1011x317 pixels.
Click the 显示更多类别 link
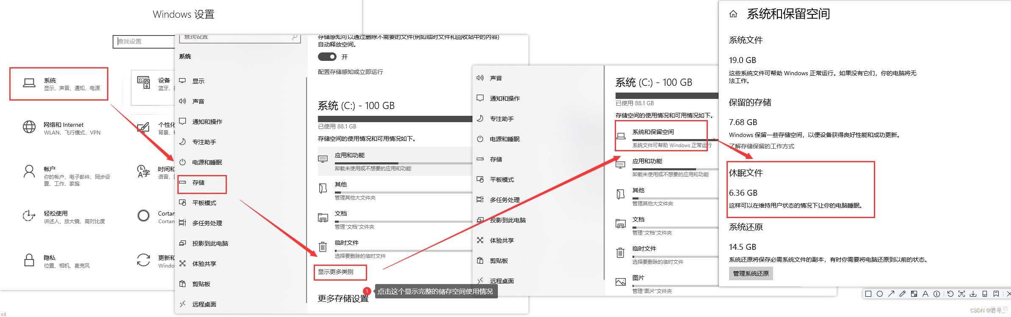pyautogui.click(x=336, y=272)
